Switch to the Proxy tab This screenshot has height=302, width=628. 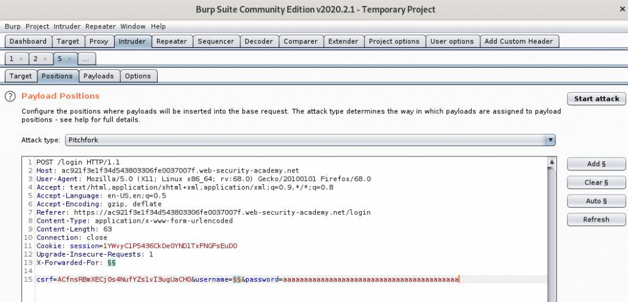click(x=99, y=41)
